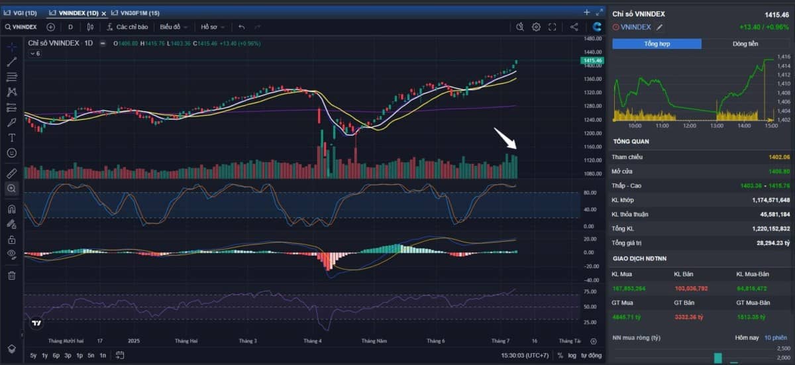Screen dimensions: 795x365
Task: Toggle log scale at bottom right
Action: pyautogui.click(x=571, y=356)
